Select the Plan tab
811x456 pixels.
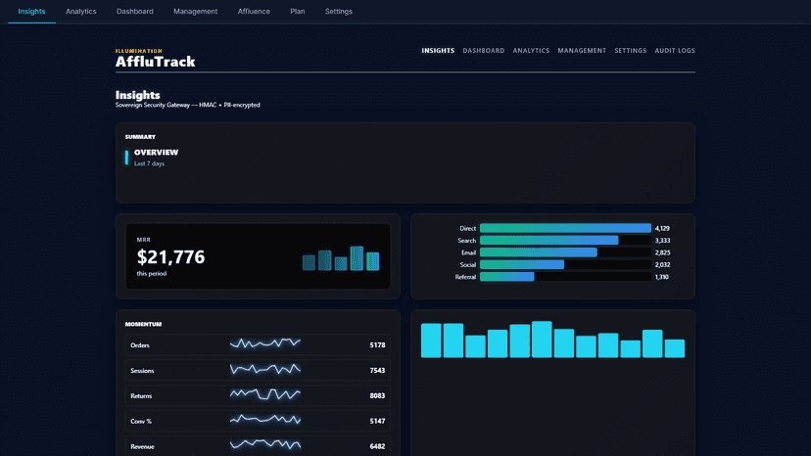pyautogui.click(x=298, y=12)
